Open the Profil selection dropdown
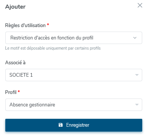Image resolution: width=146 pixels, height=138 pixels. tap(74, 105)
